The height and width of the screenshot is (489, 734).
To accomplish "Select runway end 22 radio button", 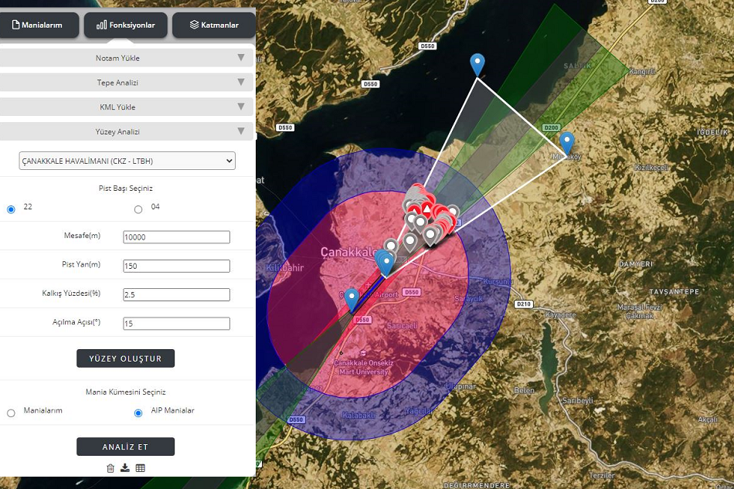I will 11,209.
